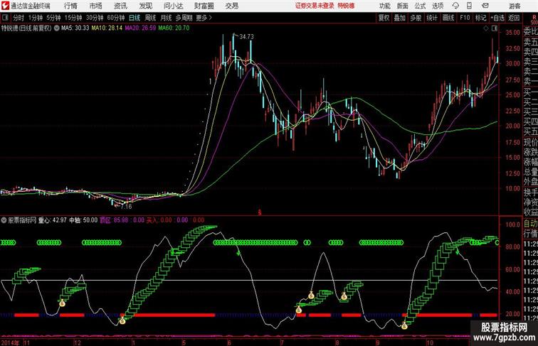Viewport: 538px width, 346px height.
Task: Open the 行情 menu
Action: coord(70,6)
